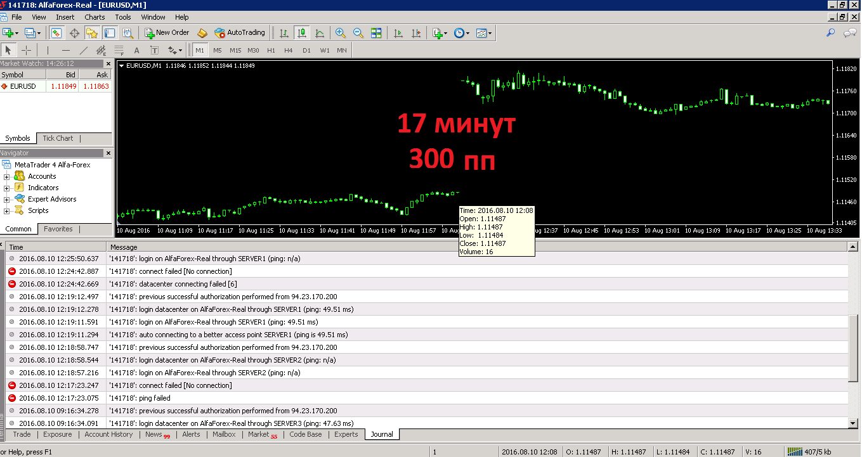
Task: Open the Tick Chart tab
Action: tap(58, 138)
